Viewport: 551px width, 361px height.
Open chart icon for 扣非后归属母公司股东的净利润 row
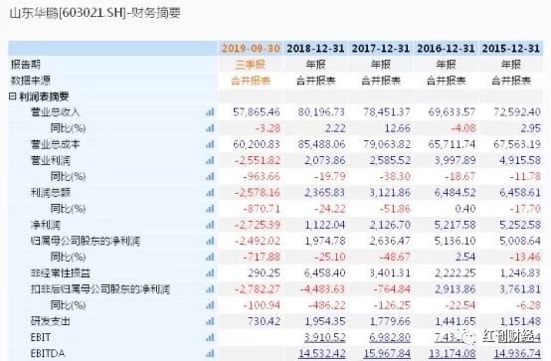[x=210, y=289]
